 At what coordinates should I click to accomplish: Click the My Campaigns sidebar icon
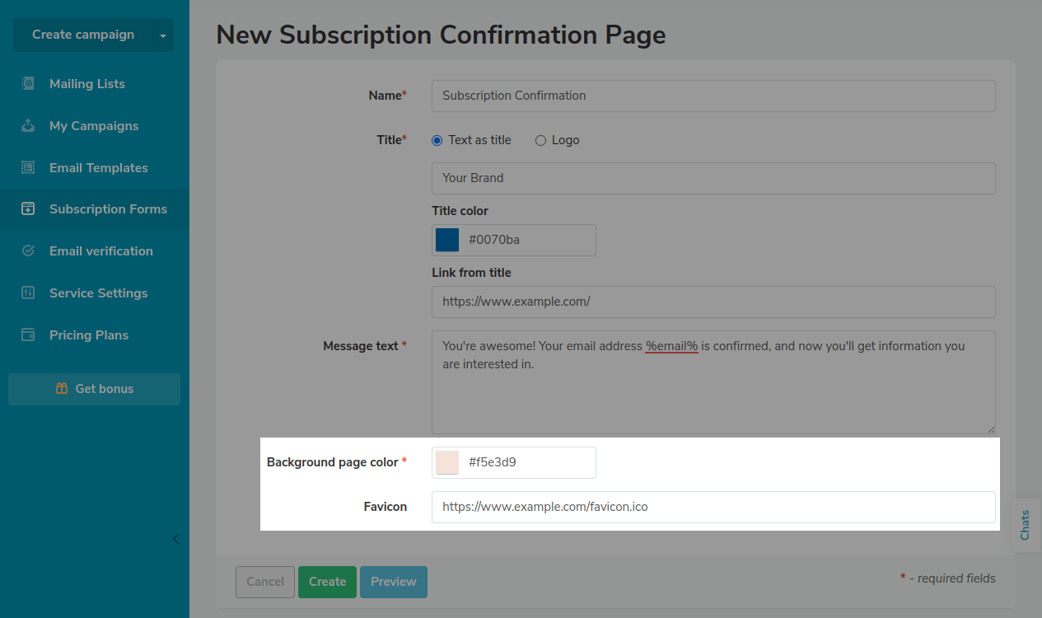[x=28, y=126]
